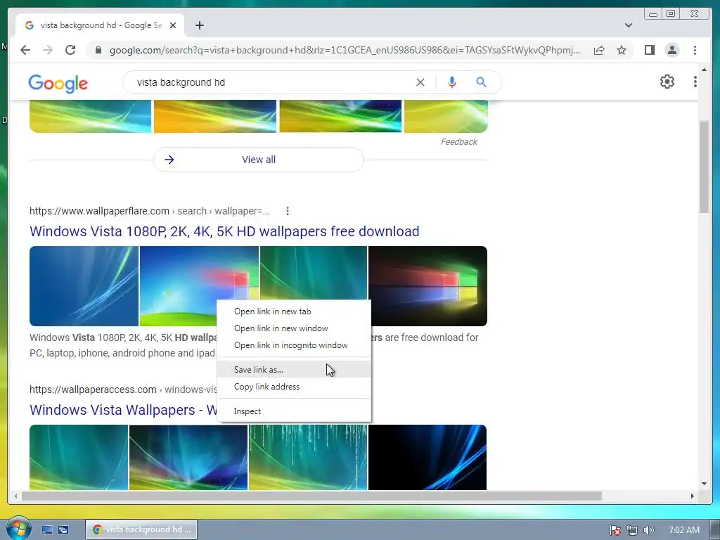The image size is (720, 540).
Task: Click horizontal scrollbar right arrow
Action: click(x=693, y=496)
